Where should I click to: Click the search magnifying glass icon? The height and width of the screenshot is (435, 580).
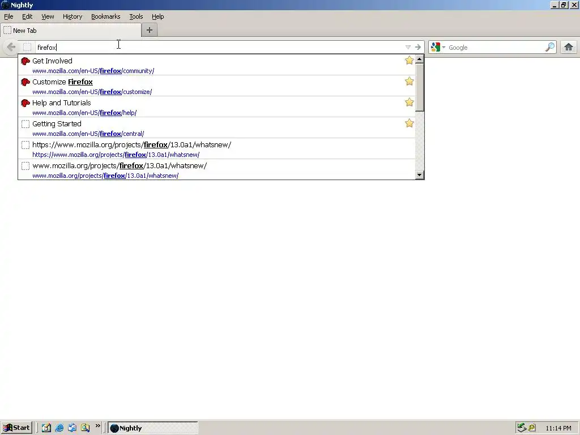550,47
